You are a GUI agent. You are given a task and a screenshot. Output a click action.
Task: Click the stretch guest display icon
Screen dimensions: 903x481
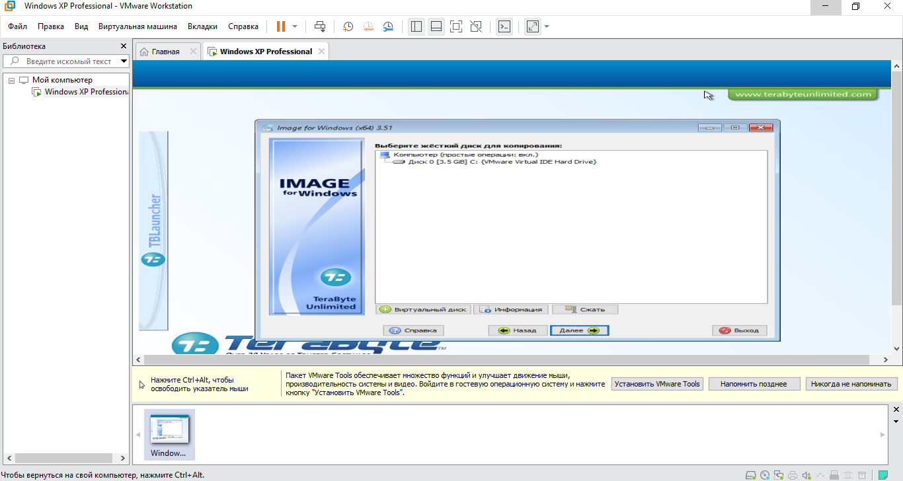point(533,26)
